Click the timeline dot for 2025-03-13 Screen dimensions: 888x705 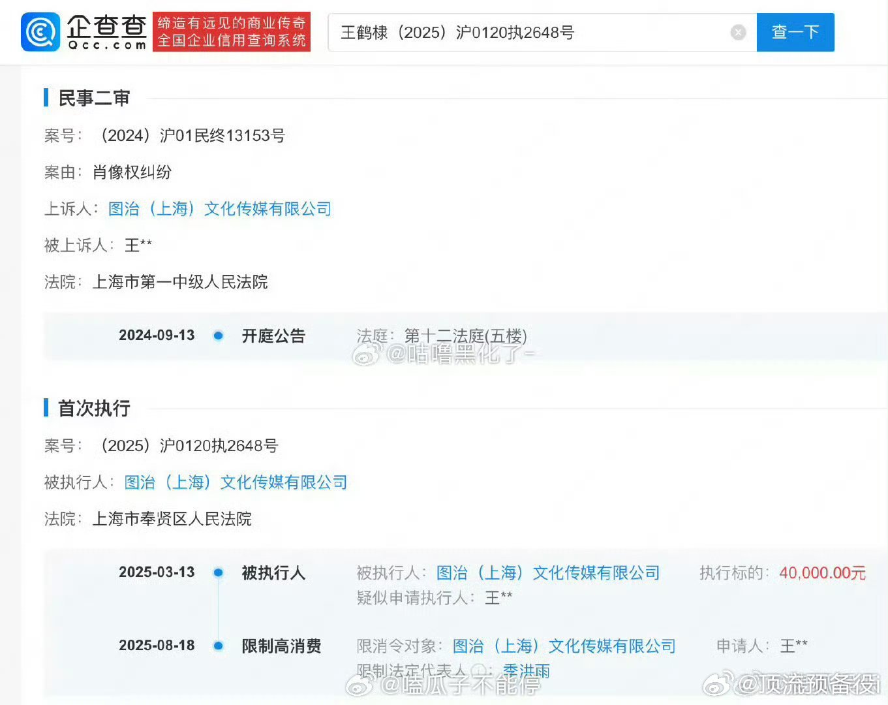[x=219, y=572]
